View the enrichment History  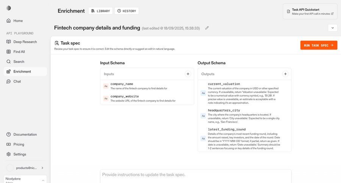click(x=127, y=11)
